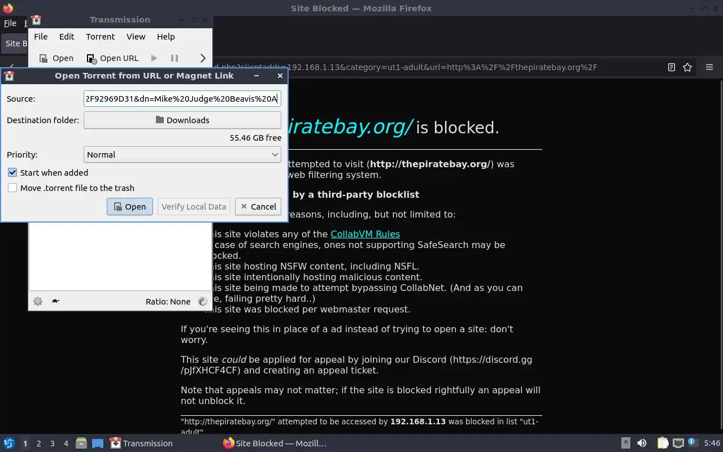Open Firefox's File menu
Viewport: 723px width, 452px height.
click(10, 23)
